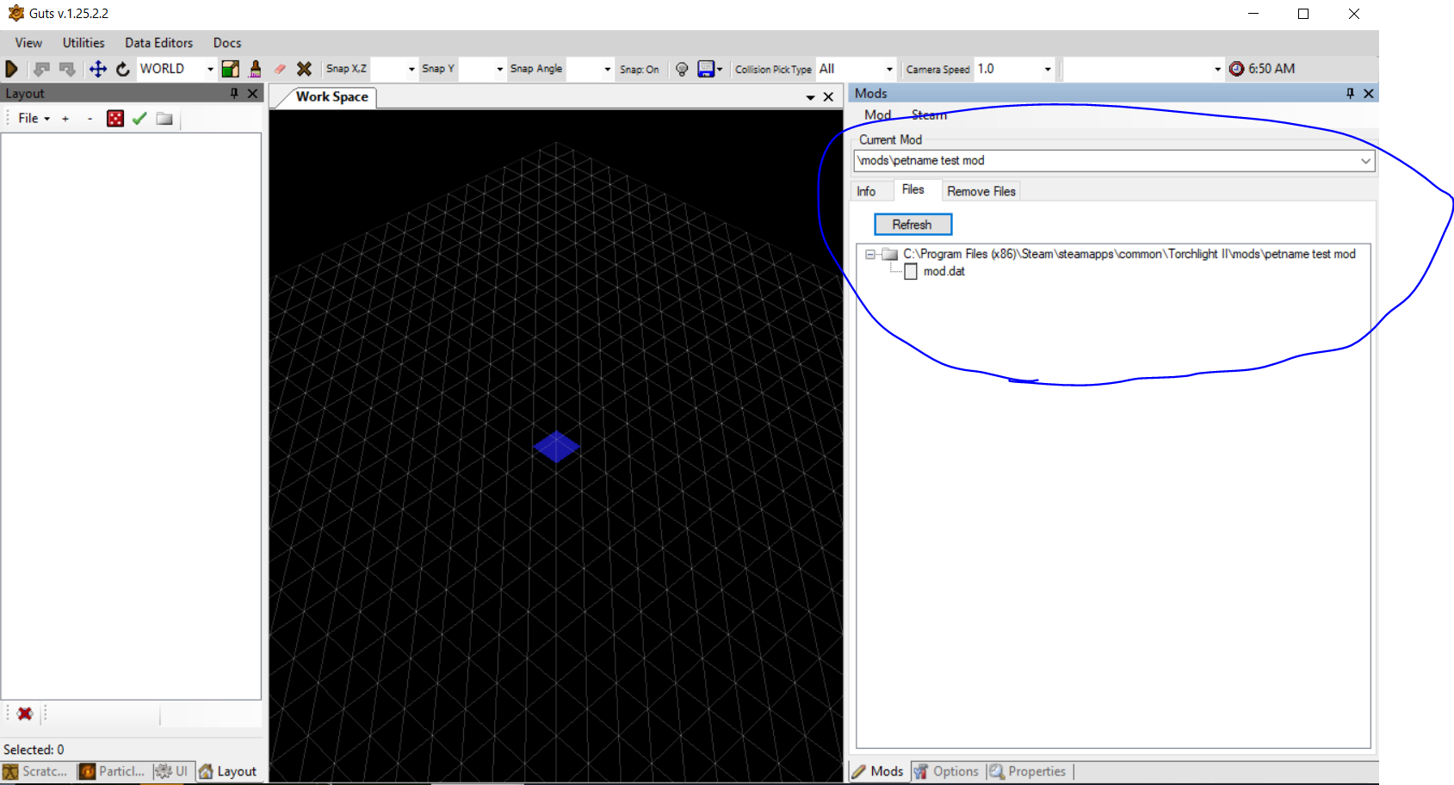Image resolution: width=1454 pixels, height=785 pixels.
Task: Open the Current Mod combo box
Action: pos(1114,161)
